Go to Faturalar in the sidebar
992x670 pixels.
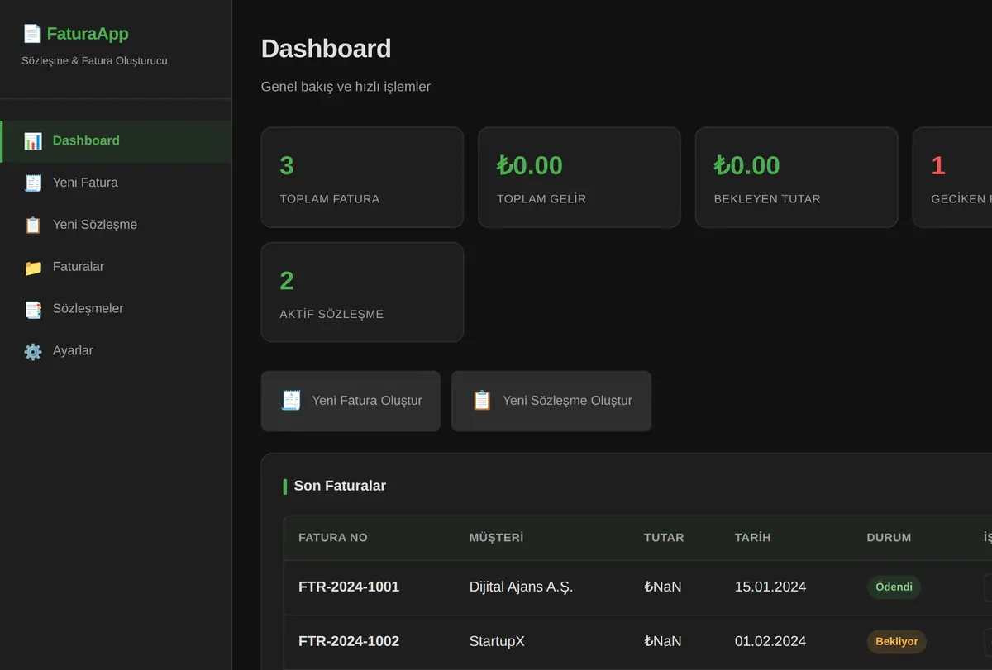click(x=116, y=267)
